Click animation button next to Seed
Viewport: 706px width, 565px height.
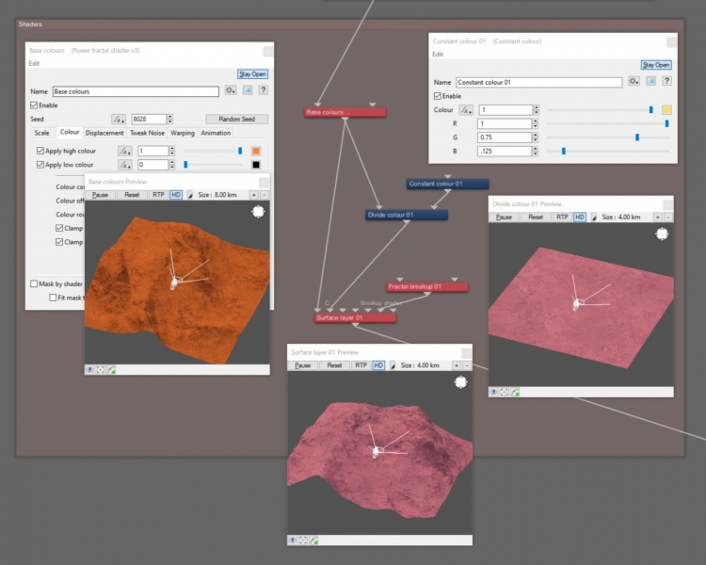(x=119, y=120)
